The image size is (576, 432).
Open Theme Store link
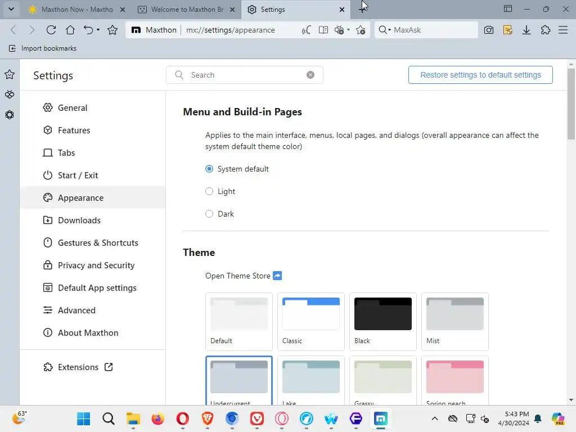[243, 276]
